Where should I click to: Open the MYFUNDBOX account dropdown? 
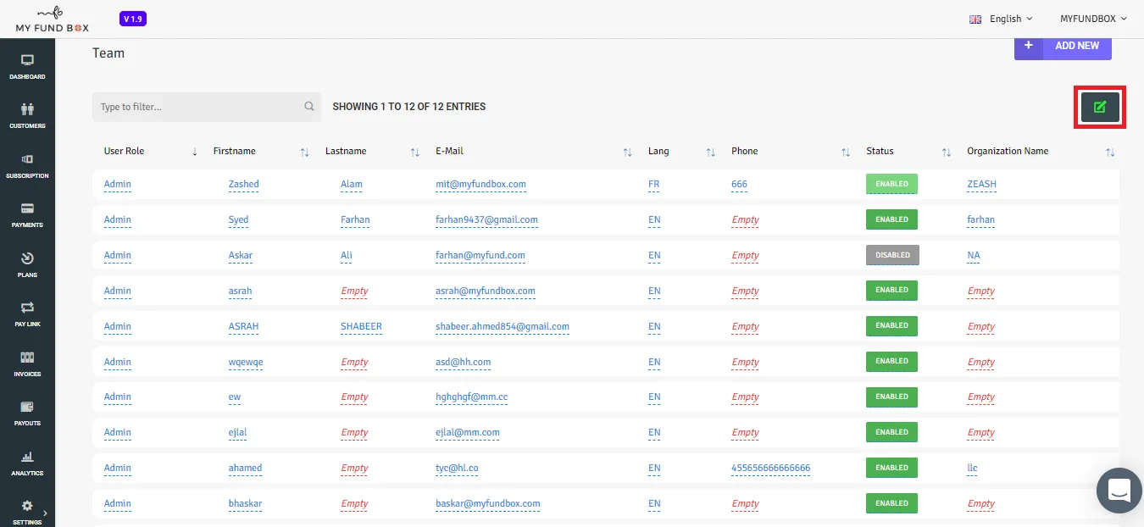pos(1094,19)
